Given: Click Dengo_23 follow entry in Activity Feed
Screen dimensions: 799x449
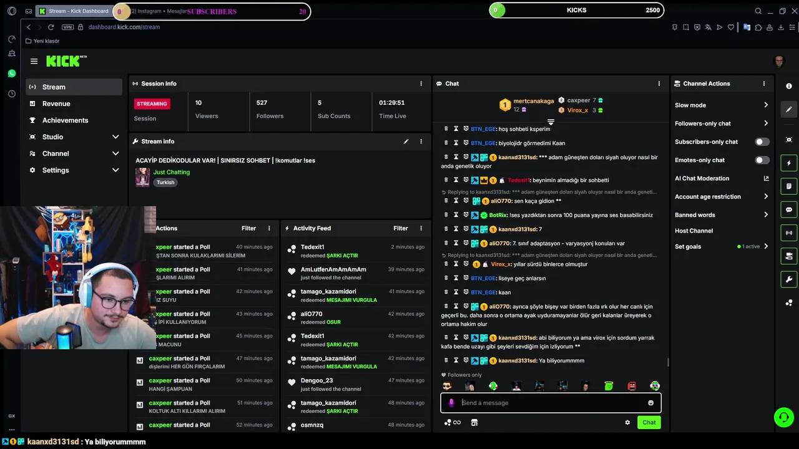Looking at the screenshot, I should coord(355,385).
